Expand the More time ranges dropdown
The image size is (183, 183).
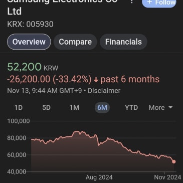coord(160,108)
